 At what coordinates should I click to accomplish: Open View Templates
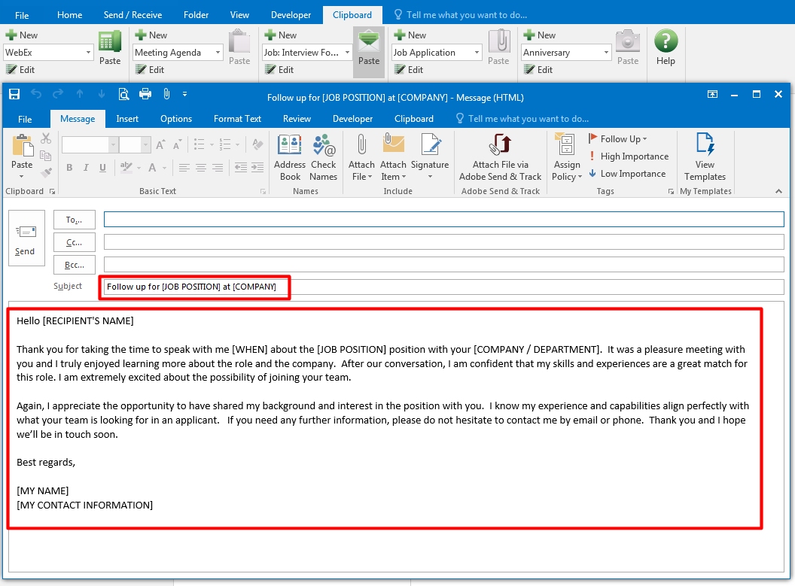coord(705,158)
